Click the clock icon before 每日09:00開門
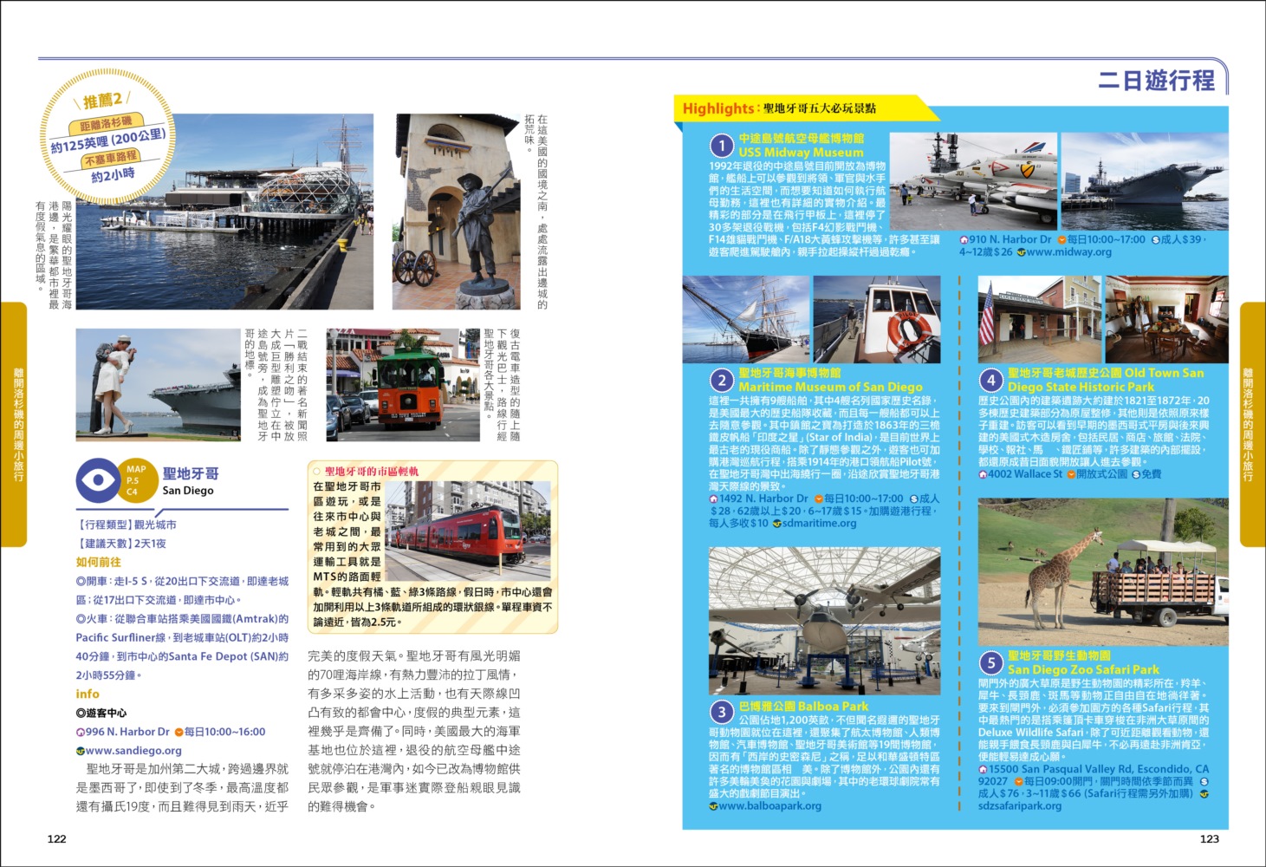The width and height of the screenshot is (1266, 867). 1018,782
